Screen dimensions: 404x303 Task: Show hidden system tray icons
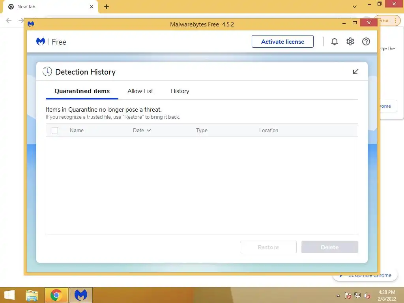338,296
